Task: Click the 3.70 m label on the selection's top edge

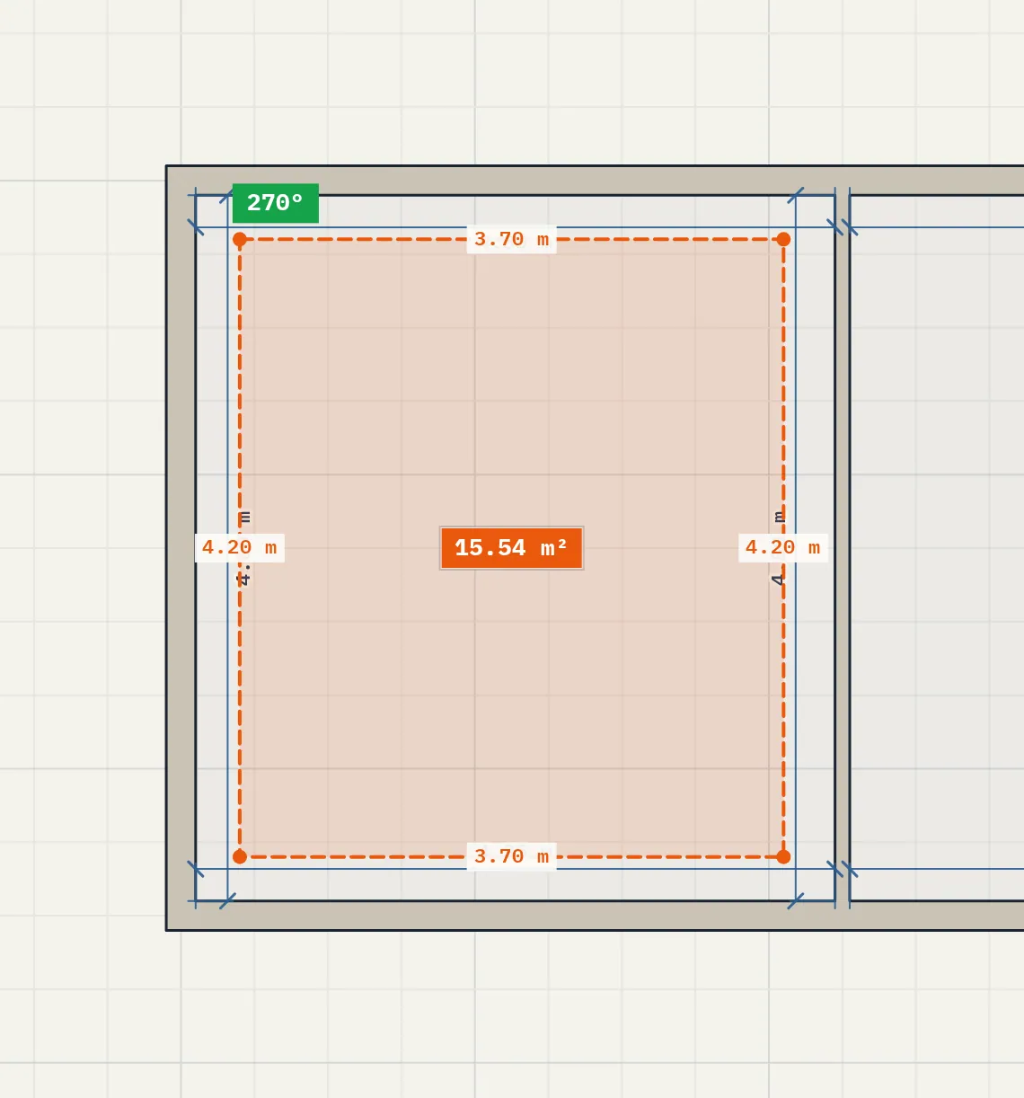Action: [511, 240]
